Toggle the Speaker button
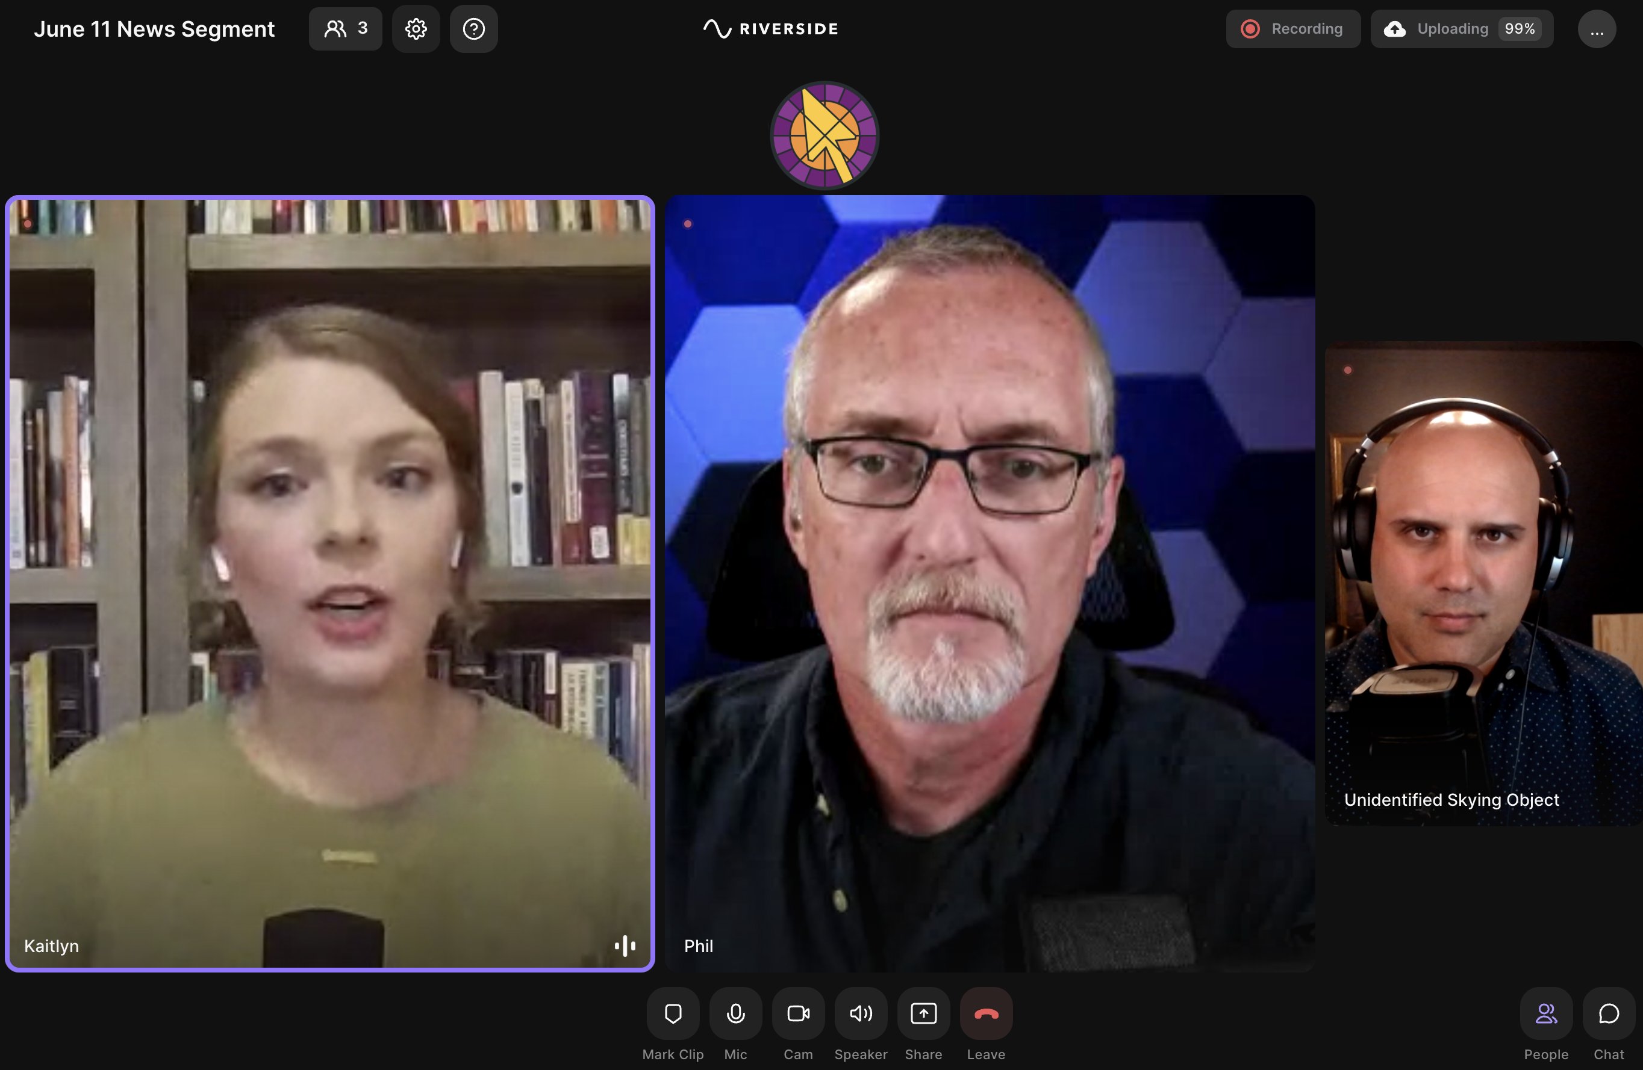Viewport: 1643px width, 1070px height. pyautogui.click(x=861, y=1013)
